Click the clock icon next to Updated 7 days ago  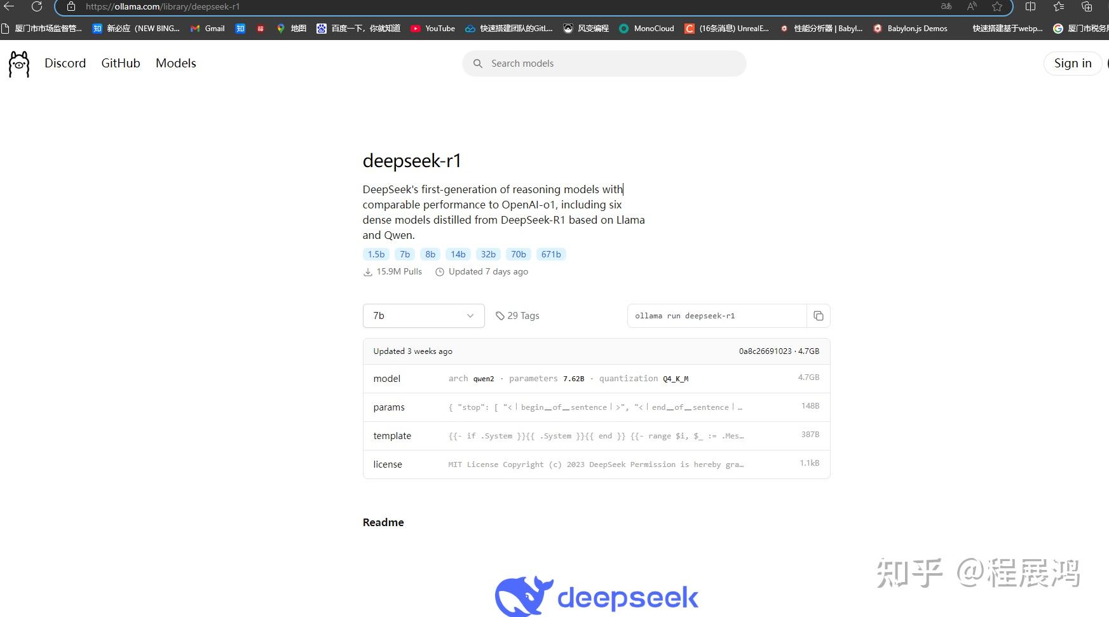(439, 271)
